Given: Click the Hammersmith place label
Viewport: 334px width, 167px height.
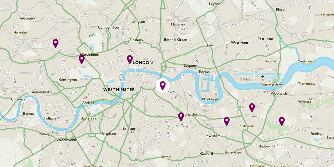Looking at the screenshot, I should tap(40, 92).
